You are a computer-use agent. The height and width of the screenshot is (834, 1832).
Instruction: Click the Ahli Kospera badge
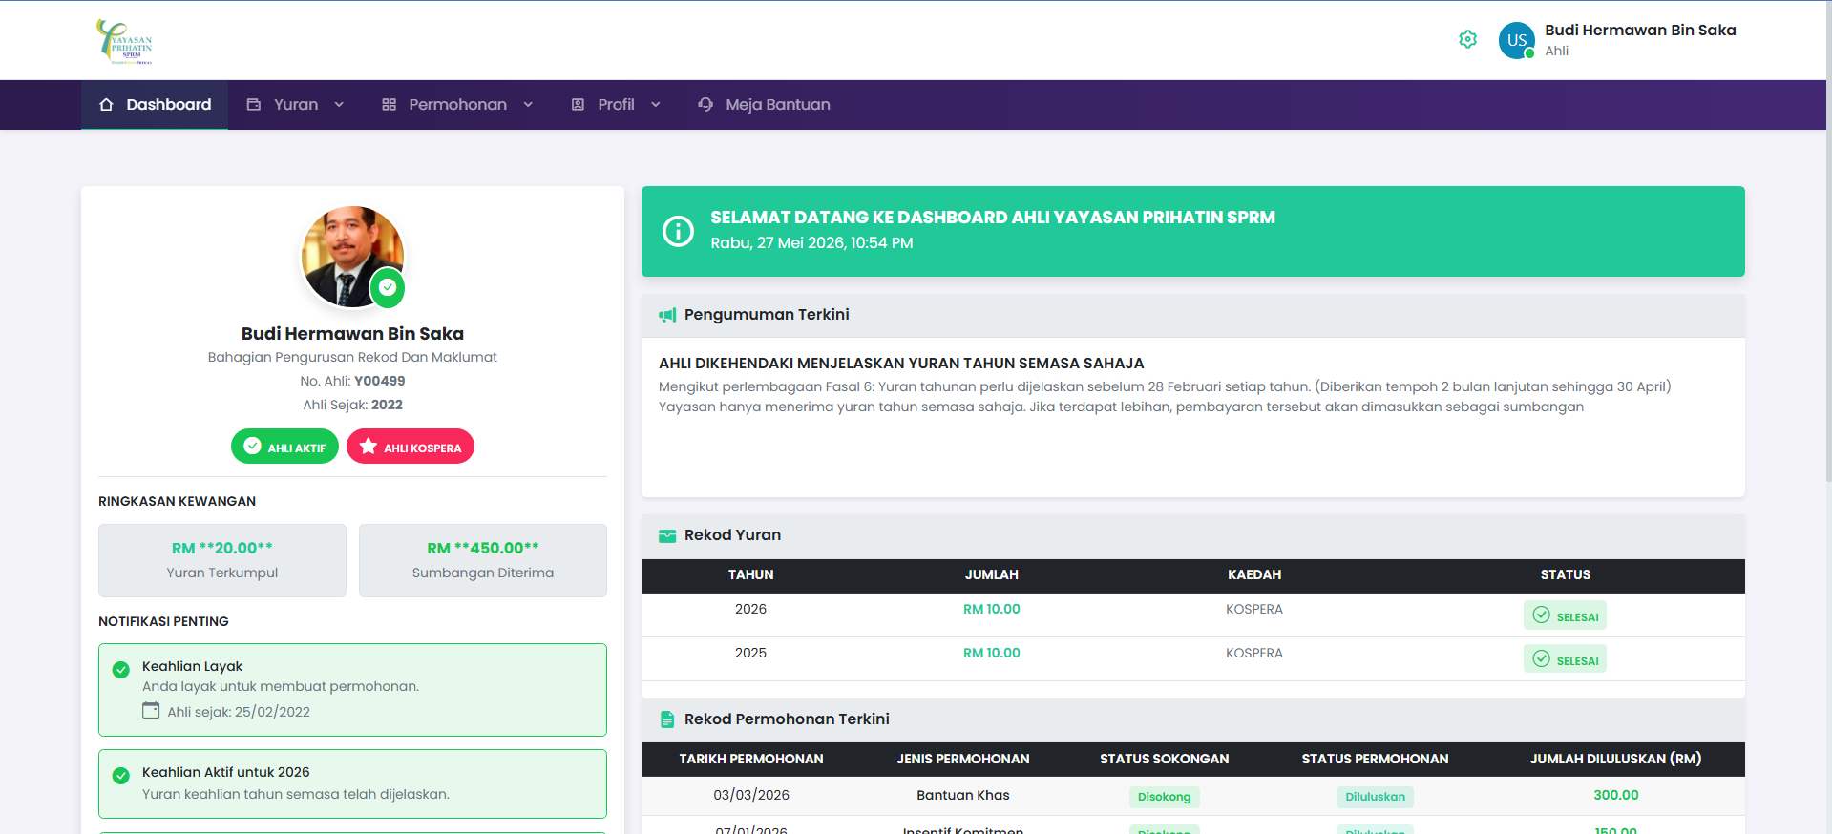point(411,447)
